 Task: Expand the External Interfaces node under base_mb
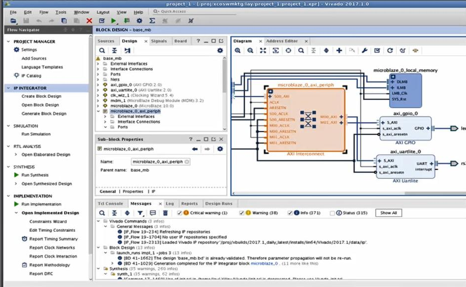point(98,64)
